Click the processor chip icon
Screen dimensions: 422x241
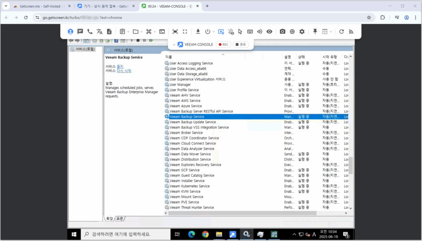tap(292, 31)
